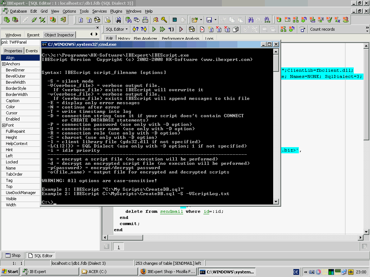Open ACER (C:) taskbar button
This screenshot has width=370, height=277.
pyautogui.click(x=108, y=272)
